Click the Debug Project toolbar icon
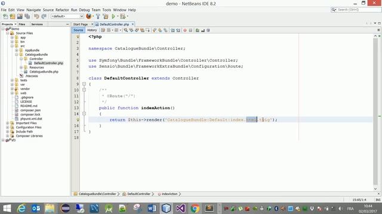This screenshot has width=382, height=214. point(122,16)
